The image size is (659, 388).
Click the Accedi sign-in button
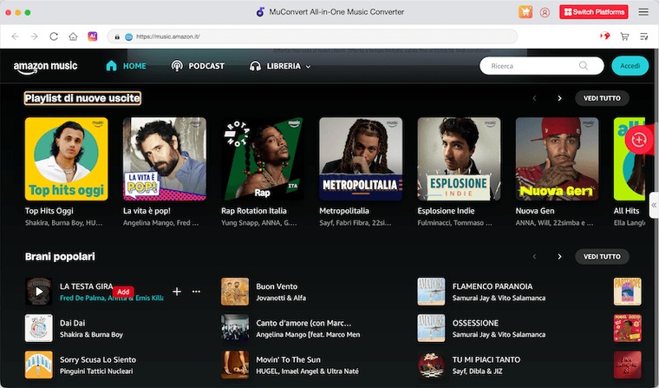click(630, 66)
